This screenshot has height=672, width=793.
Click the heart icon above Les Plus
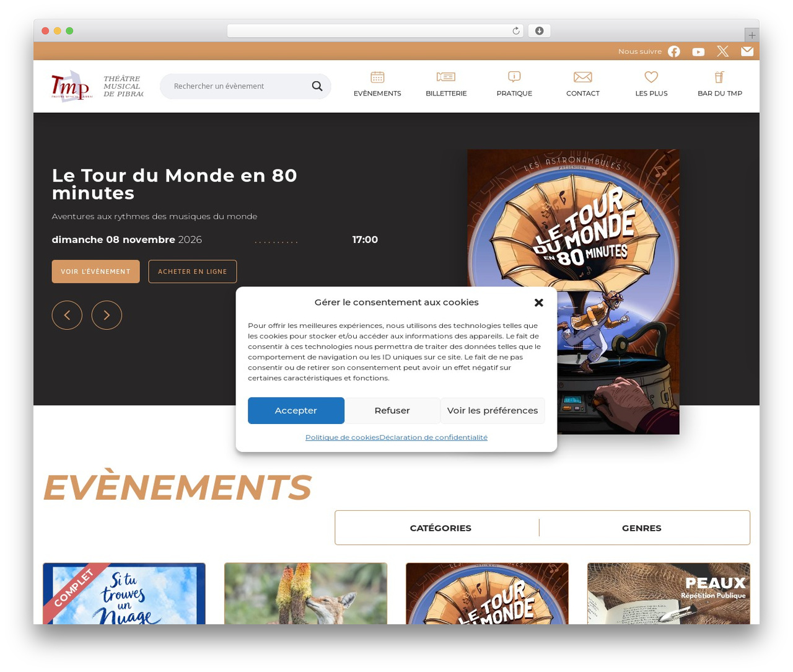651,77
